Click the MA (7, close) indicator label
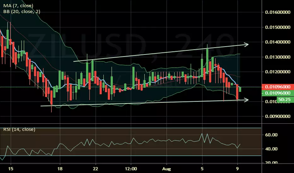The width and height of the screenshot is (294, 173). (x=18, y=6)
